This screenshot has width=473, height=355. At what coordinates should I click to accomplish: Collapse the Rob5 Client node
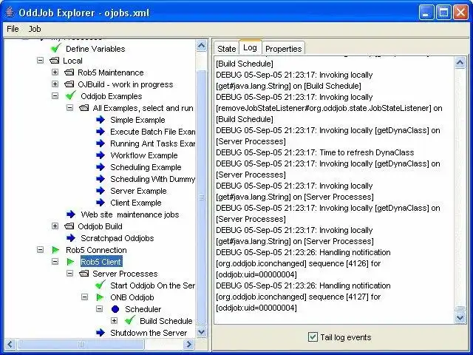tap(55, 261)
